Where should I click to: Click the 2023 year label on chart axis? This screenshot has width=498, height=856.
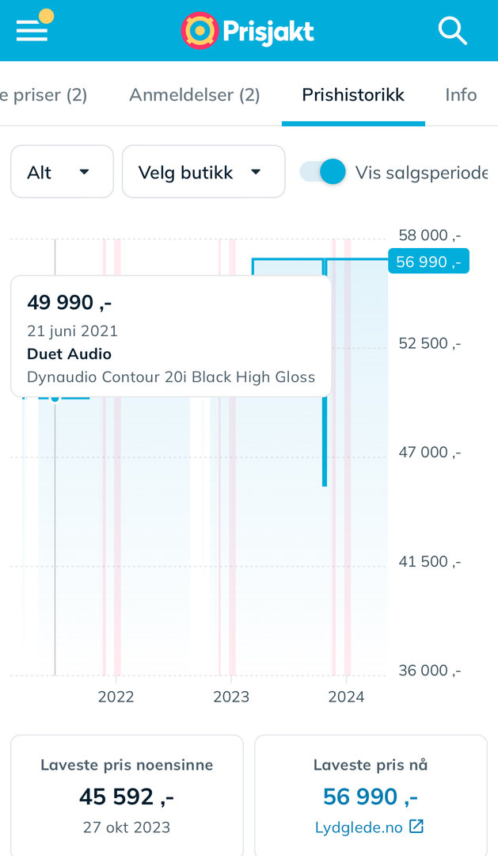[231, 697]
